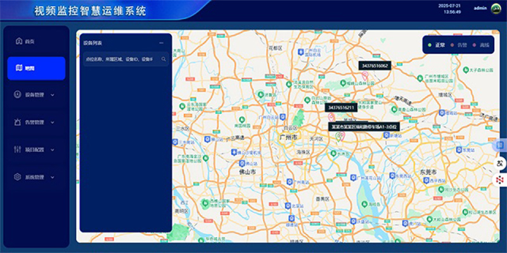Image resolution: width=507 pixels, height=253 pixels.
Task: Click the admin username in header
Action: tap(480, 9)
